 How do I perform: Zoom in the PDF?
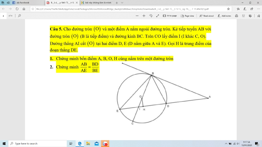click(x=144, y=16)
